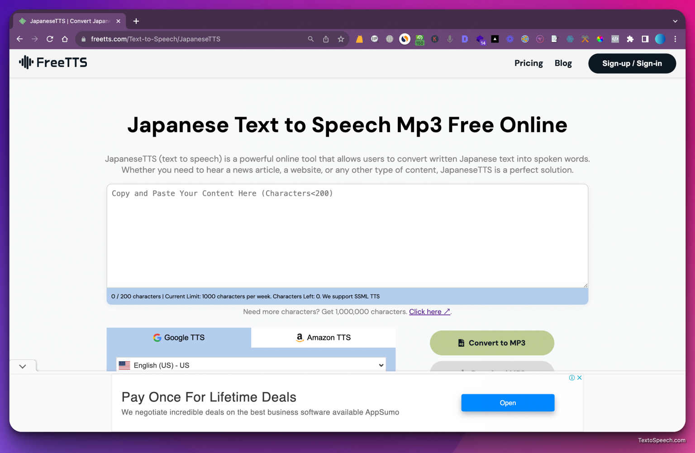Screen dimensions: 695x453
Task: Open the Chrome profile avatar icon
Action: coord(660,39)
